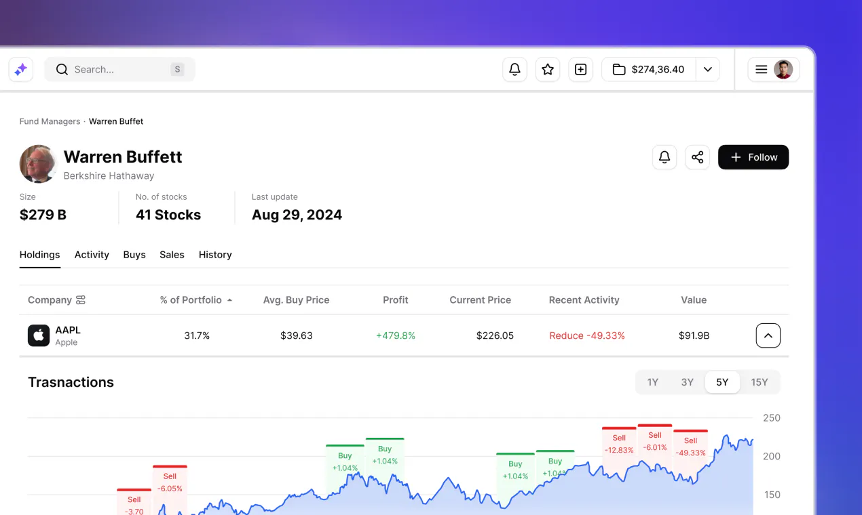Select the 1Y chart range
Screen dimensions: 862x515
tap(653, 382)
